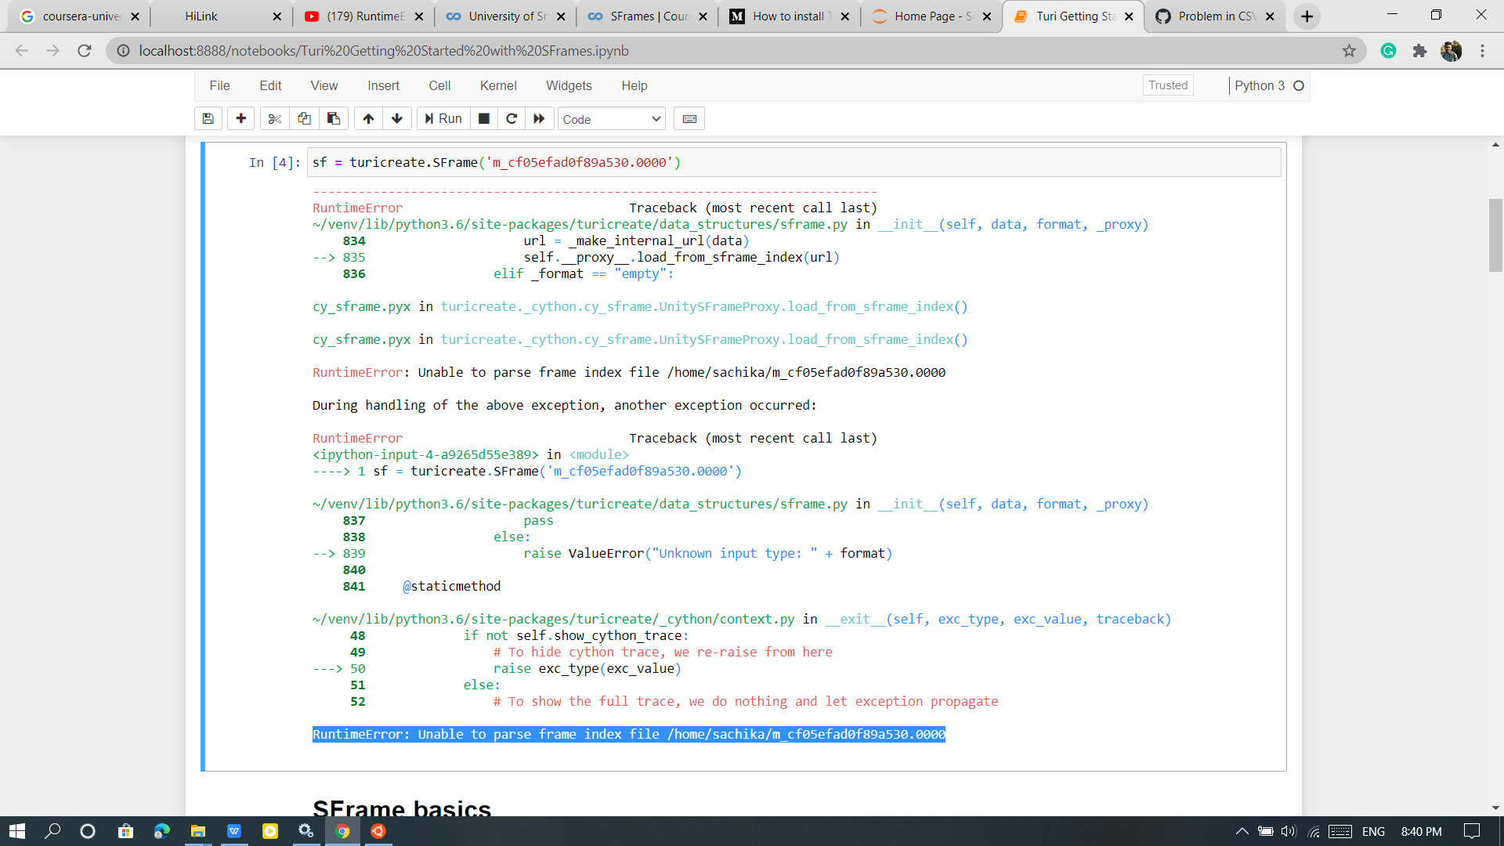The height and width of the screenshot is (846, 1504).
Task: Move selected cell up with arrow icon
Action: coord(368,118)
